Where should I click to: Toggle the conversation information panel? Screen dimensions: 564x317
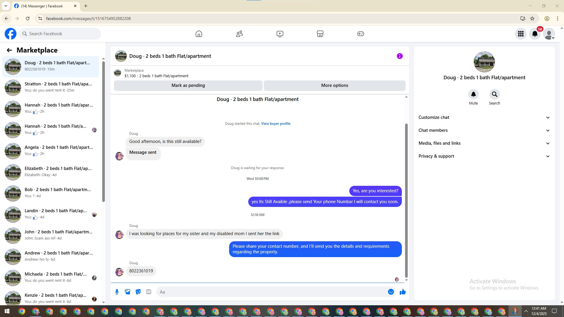[x=399, y=56]
